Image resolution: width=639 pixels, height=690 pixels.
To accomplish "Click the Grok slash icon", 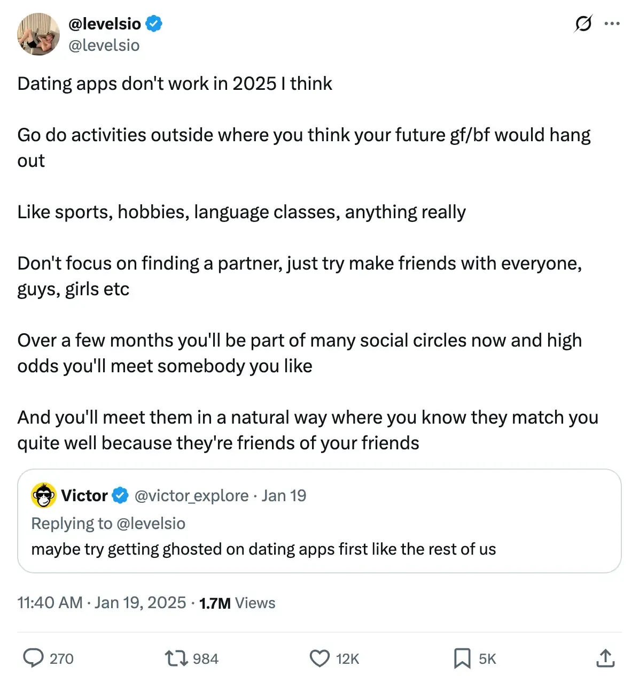I will [x=583, y=24].
